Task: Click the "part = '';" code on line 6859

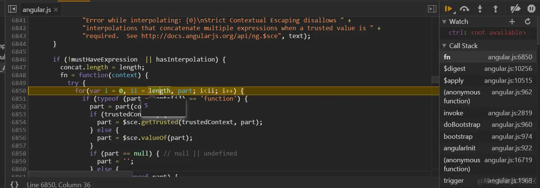Action: click(115, 161)
